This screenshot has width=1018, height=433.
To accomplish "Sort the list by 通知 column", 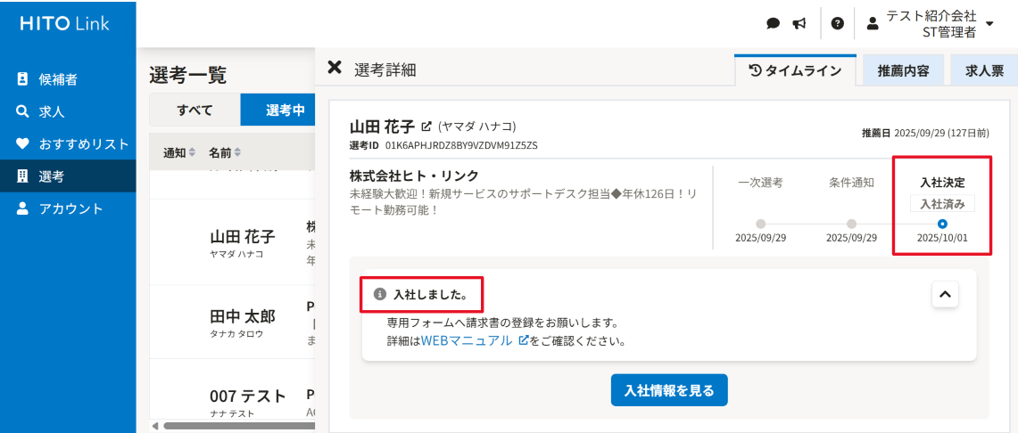I will click(192, 153).
